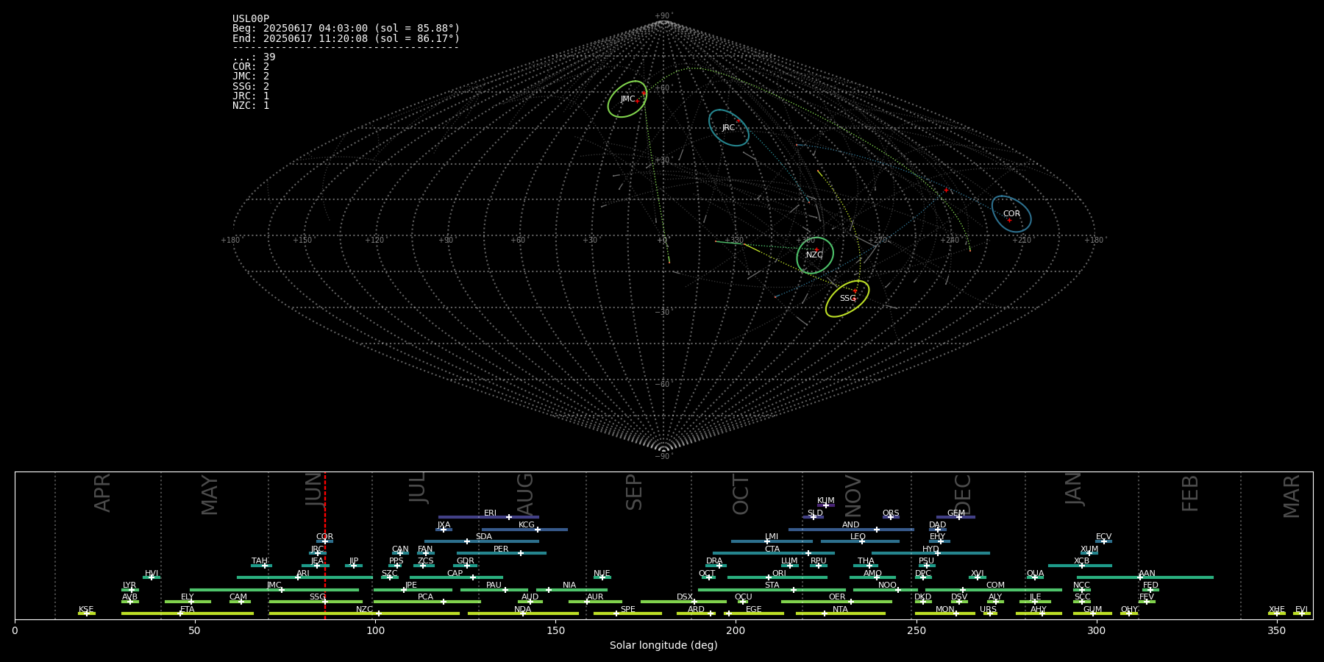Click the 'COR: 2' legend entry
This screenshot has width=1324, height=662.
coord(251,67)
